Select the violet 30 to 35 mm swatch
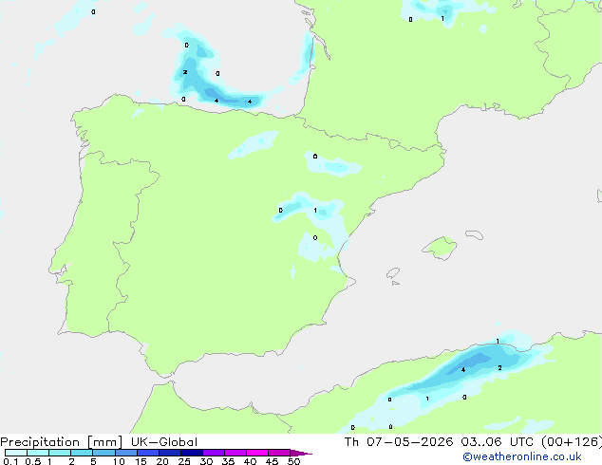 coord(214,453)
